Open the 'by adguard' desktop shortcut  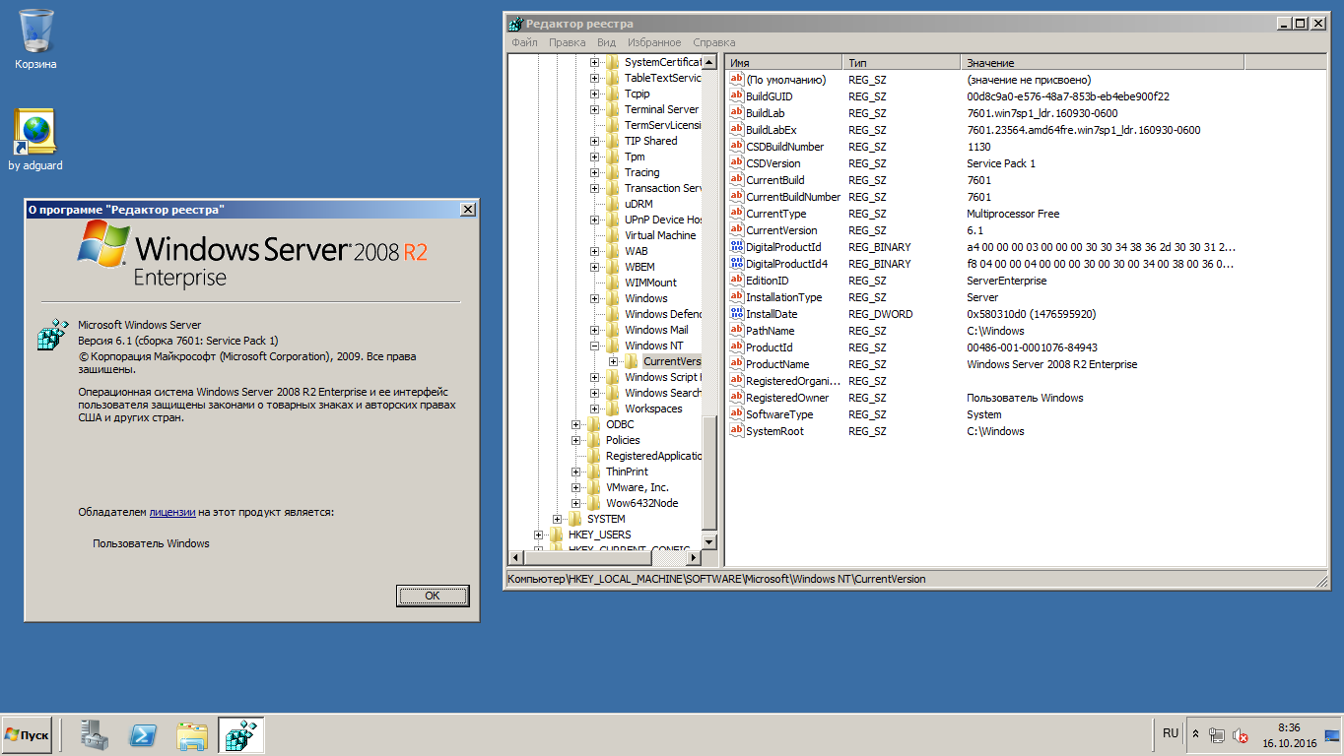click(35, 140)
